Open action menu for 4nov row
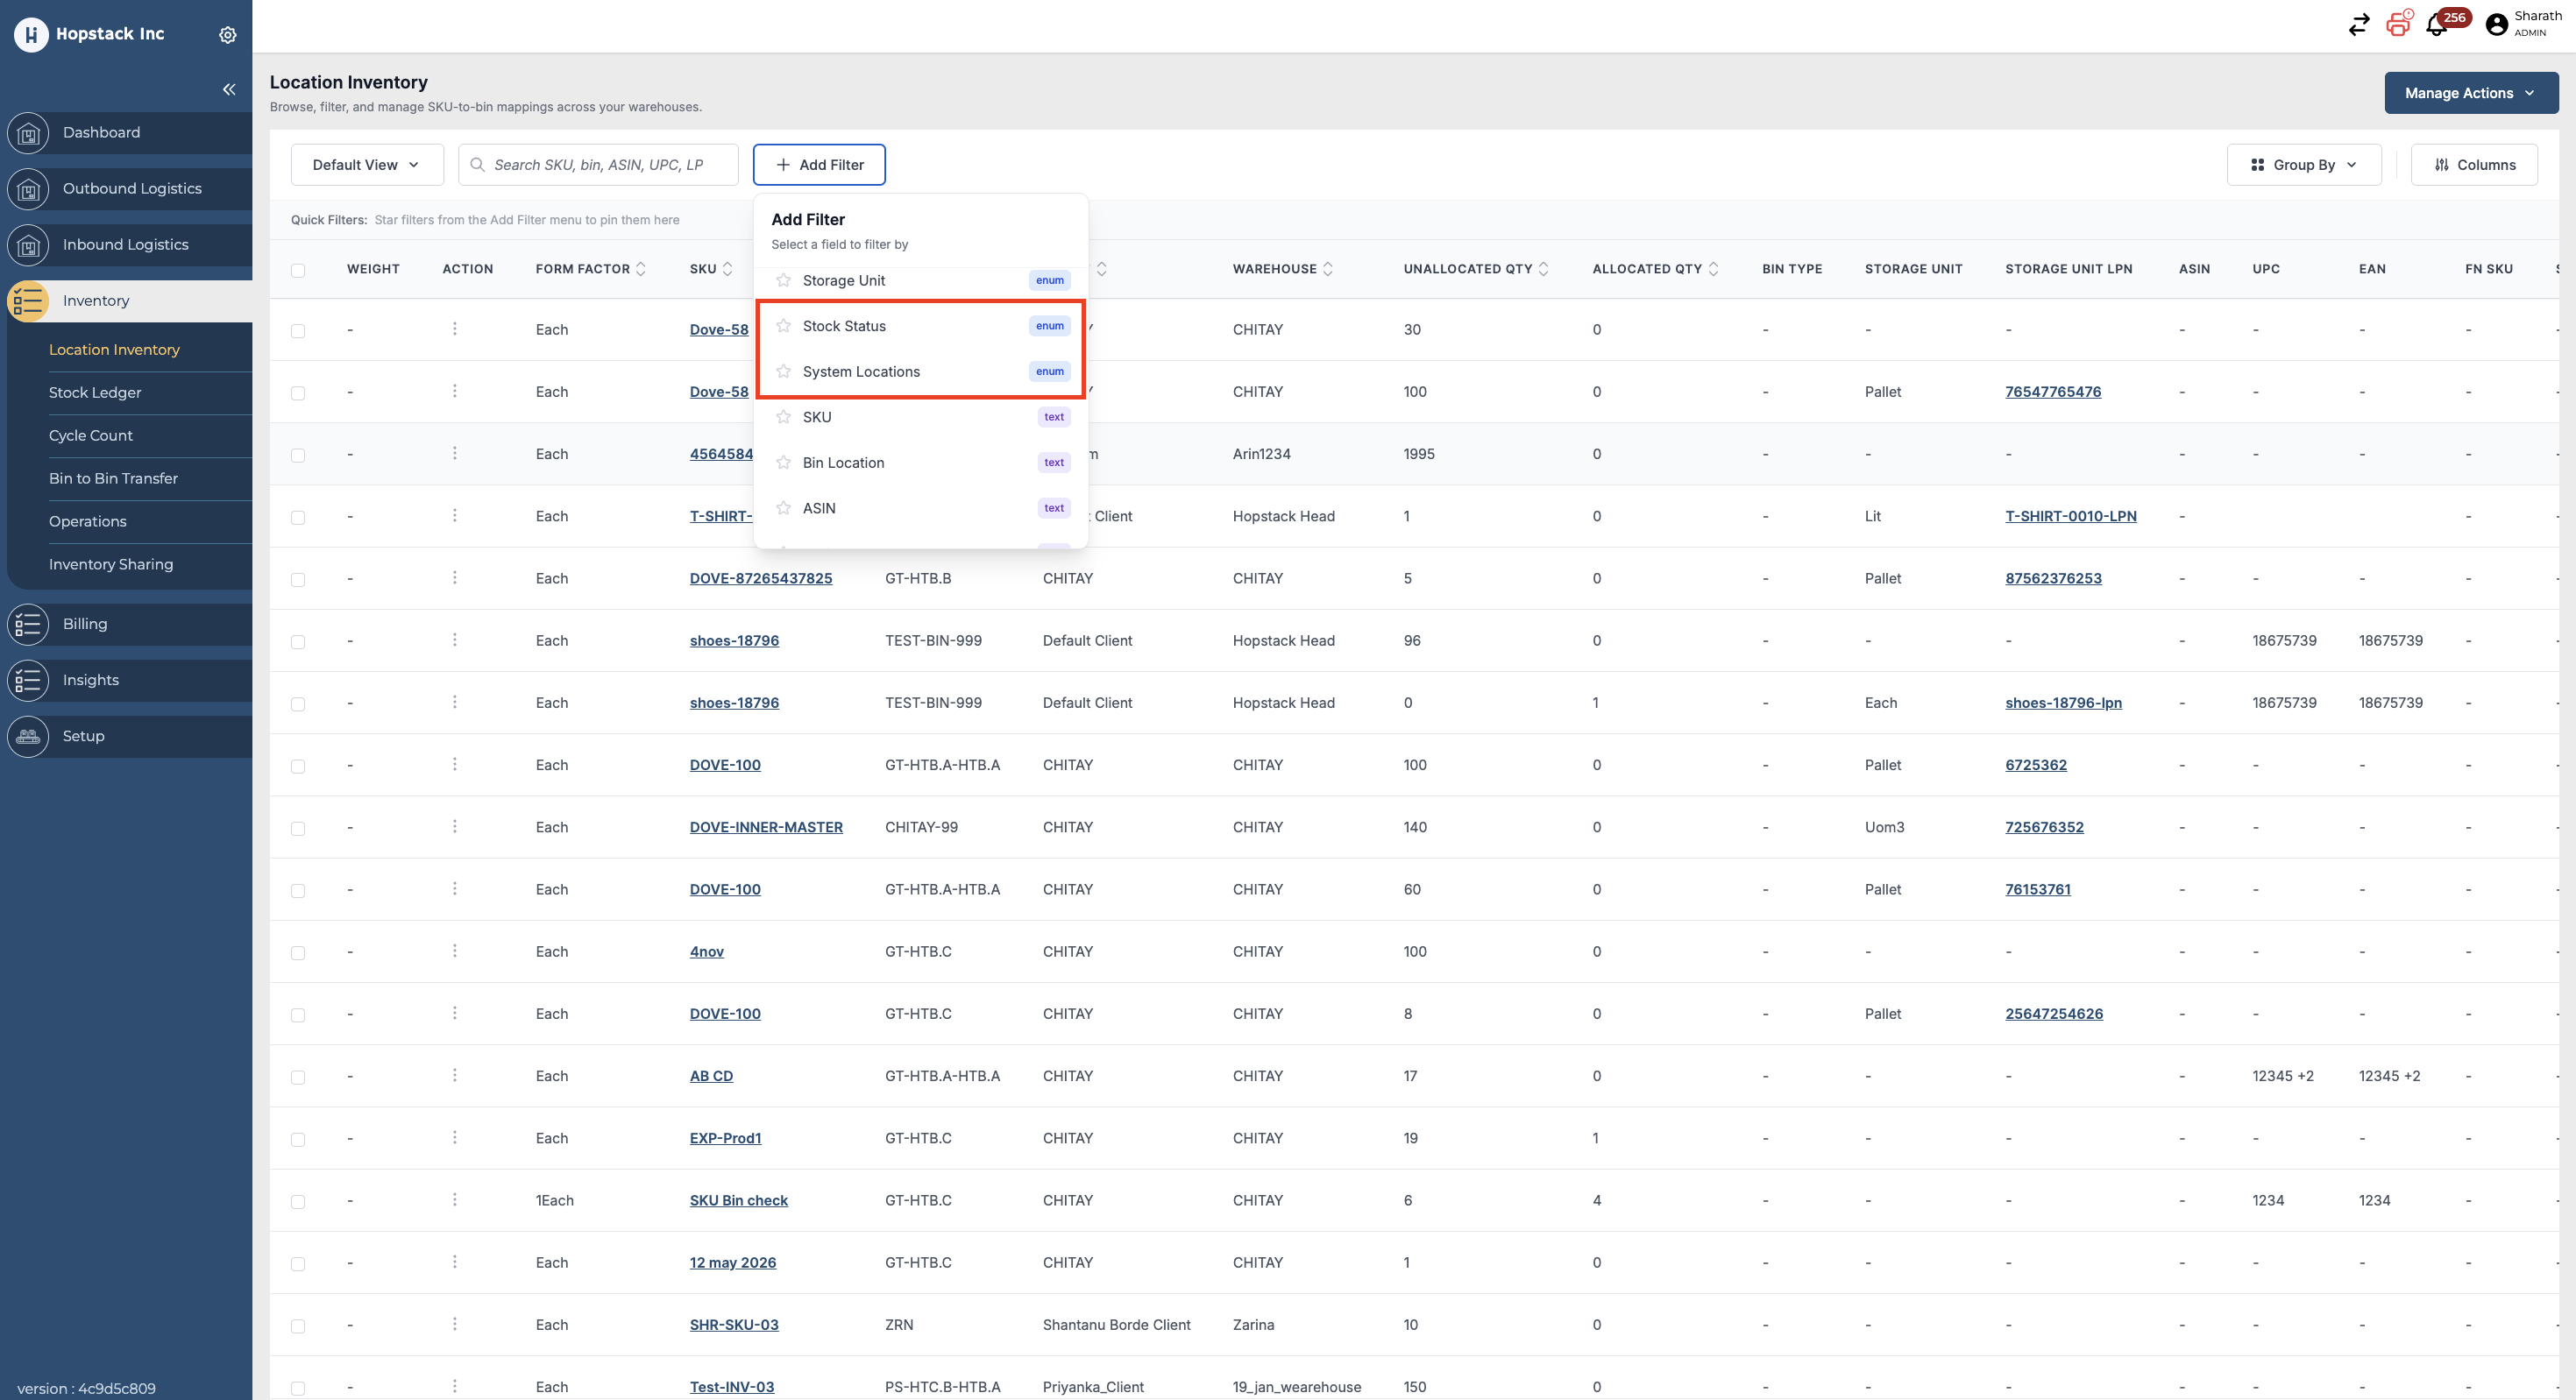 coord(455,951)
